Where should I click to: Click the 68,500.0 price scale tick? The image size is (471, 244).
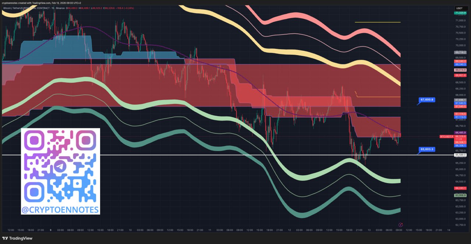461,83
